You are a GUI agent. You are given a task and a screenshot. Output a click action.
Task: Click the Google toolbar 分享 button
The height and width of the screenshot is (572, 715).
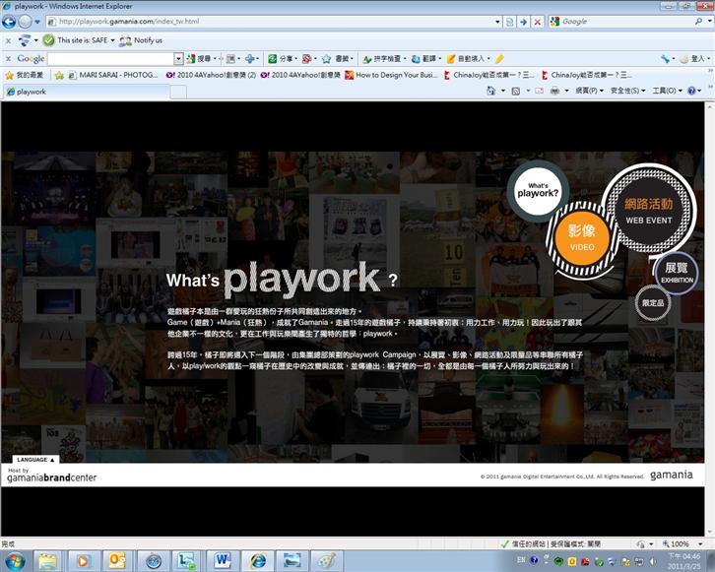(x=281, y=59)
